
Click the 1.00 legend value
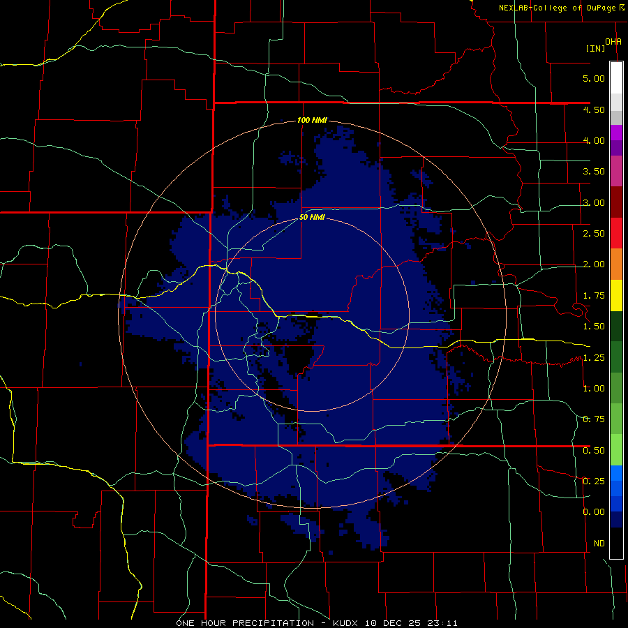click(x=594, y=389)
